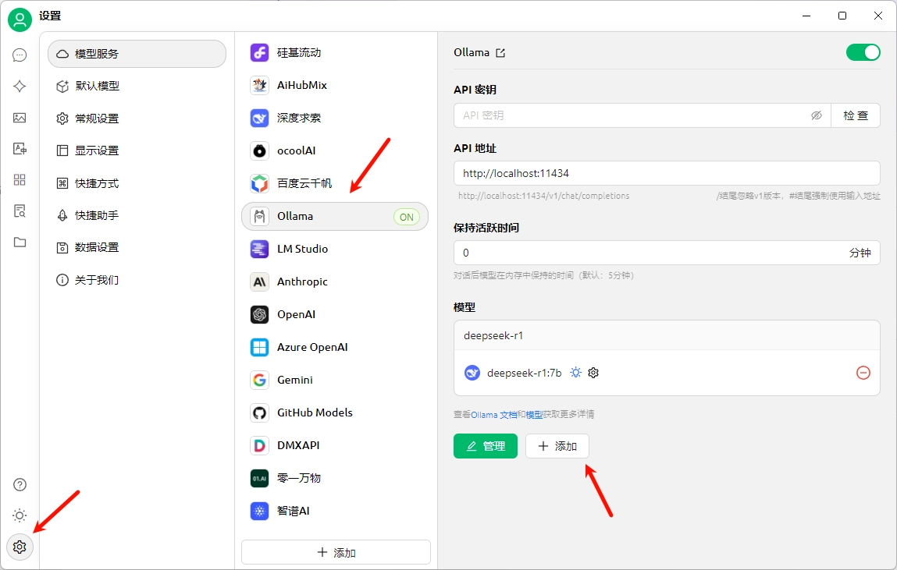Select Anthropic in the provider list

pyautogui.click(x=302, y=281)
